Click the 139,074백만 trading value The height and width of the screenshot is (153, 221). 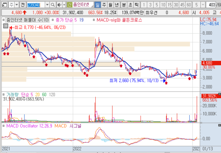(x=133, y=13)
